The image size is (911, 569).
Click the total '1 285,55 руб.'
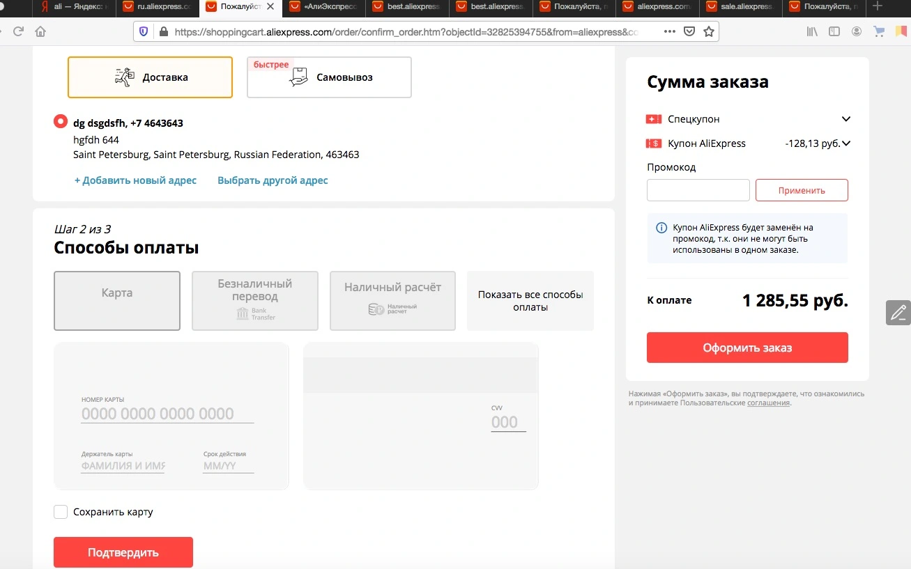click(x=795, y=301)
